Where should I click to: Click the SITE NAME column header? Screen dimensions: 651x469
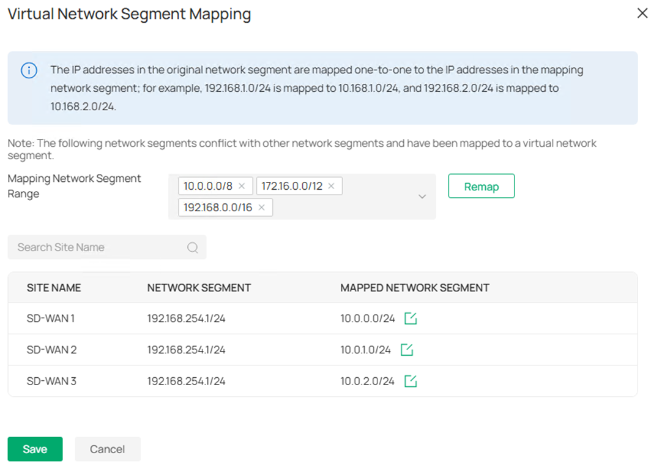[x=54, y=288]
